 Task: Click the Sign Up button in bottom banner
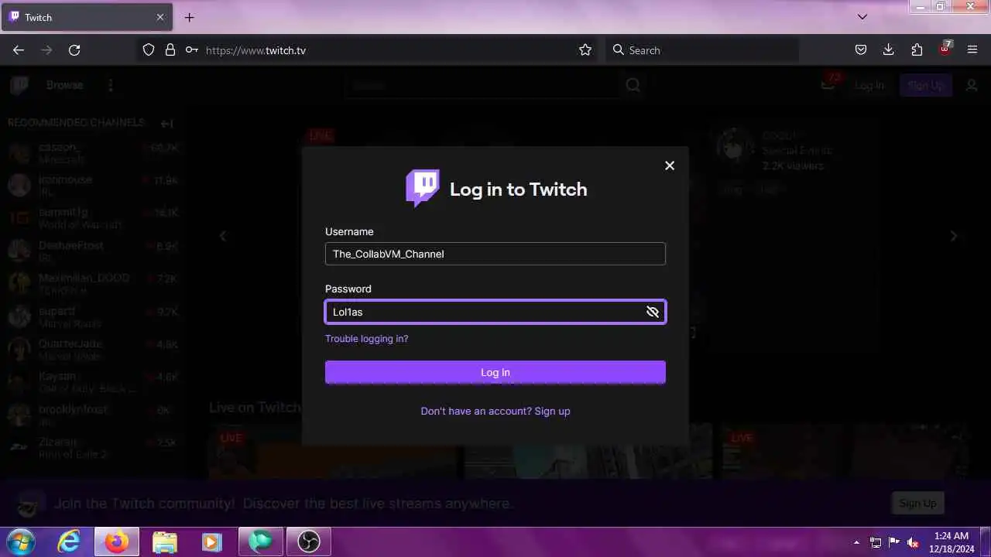click(x=917, y=503)
